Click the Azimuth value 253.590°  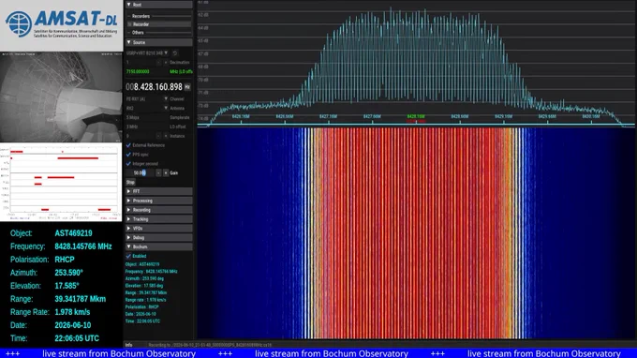(68, 273)
